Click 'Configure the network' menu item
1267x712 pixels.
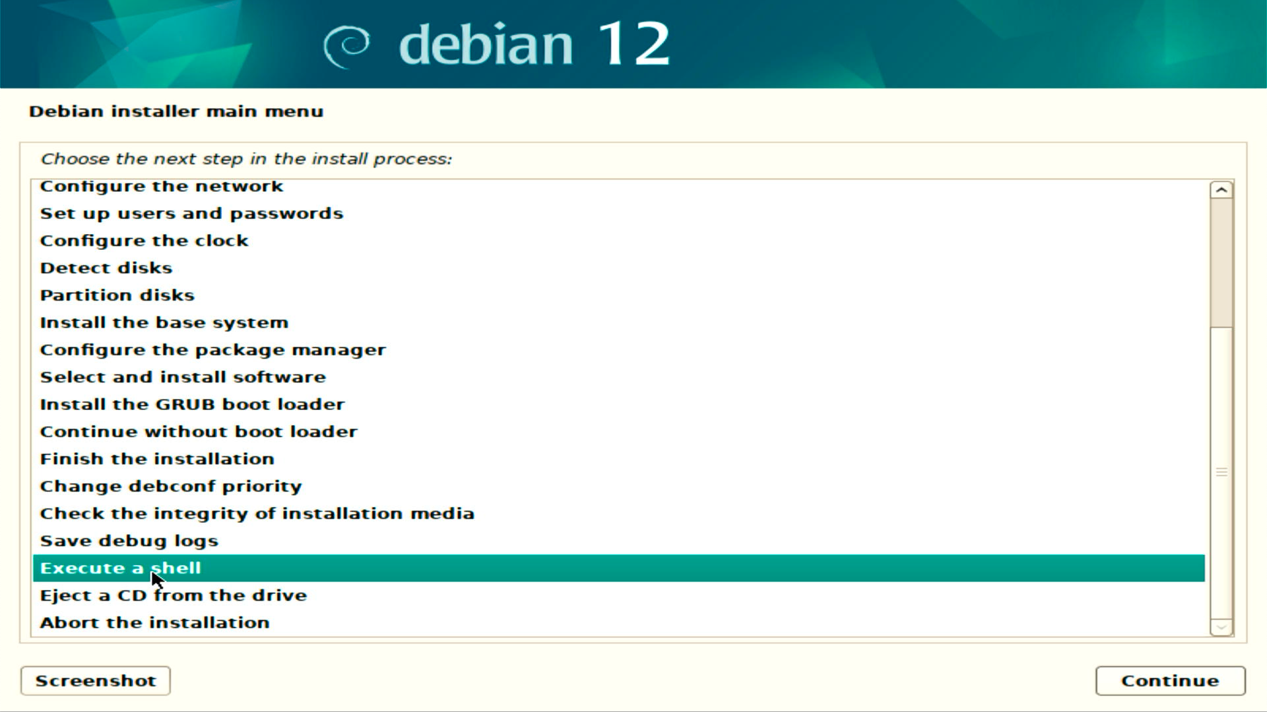pyautogui.click(x=160, y=185)
